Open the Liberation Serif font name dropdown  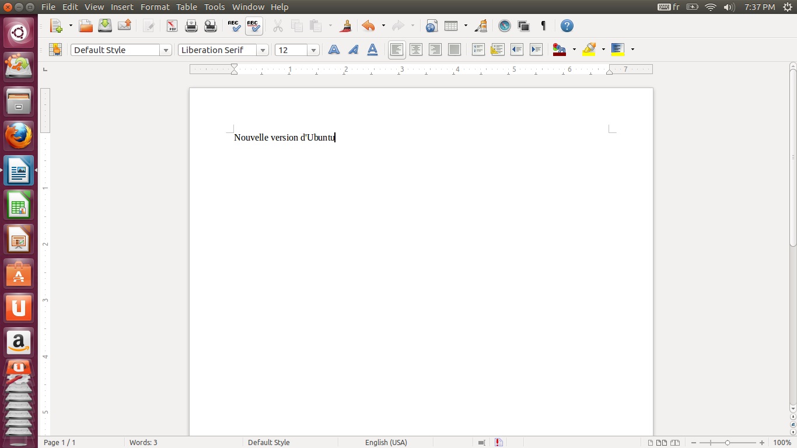(263, 50)
